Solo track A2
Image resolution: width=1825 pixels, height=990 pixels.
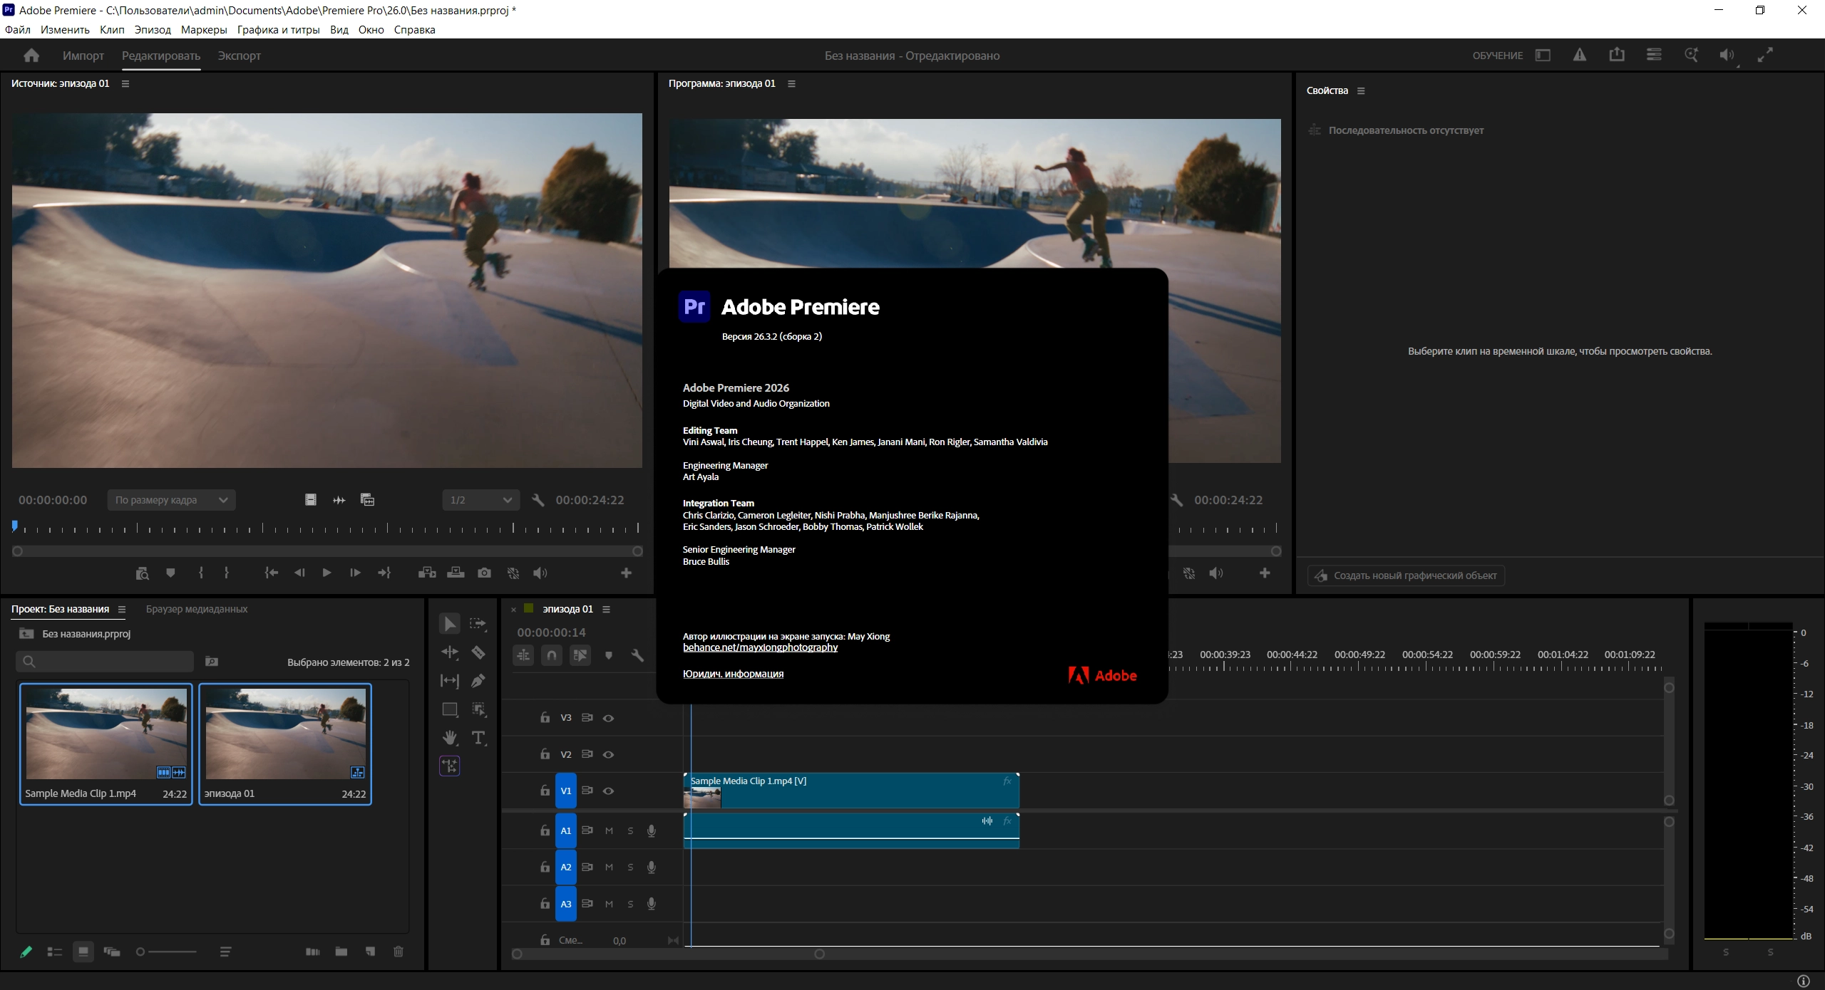point(630,867)
